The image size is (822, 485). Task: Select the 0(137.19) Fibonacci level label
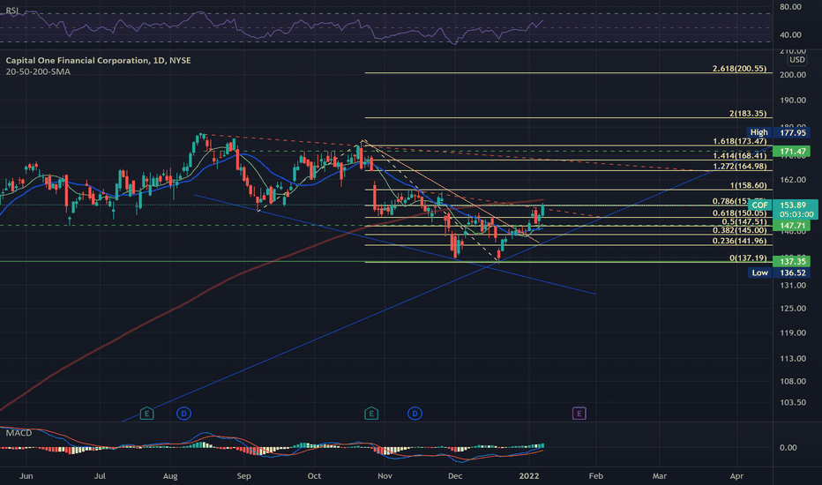pyautogui.click(x=748, y=258)
